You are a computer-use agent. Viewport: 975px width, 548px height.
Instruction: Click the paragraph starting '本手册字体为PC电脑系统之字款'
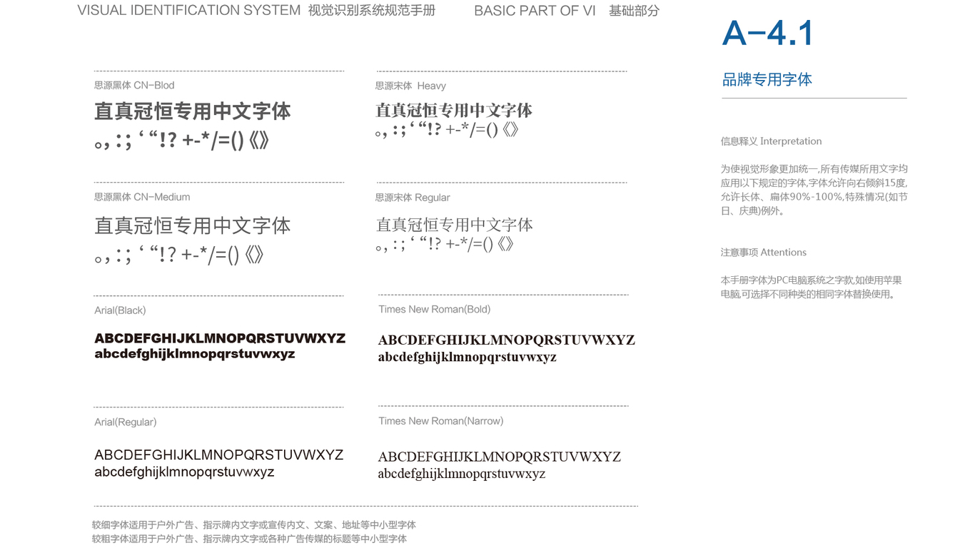tap(812, 287)
